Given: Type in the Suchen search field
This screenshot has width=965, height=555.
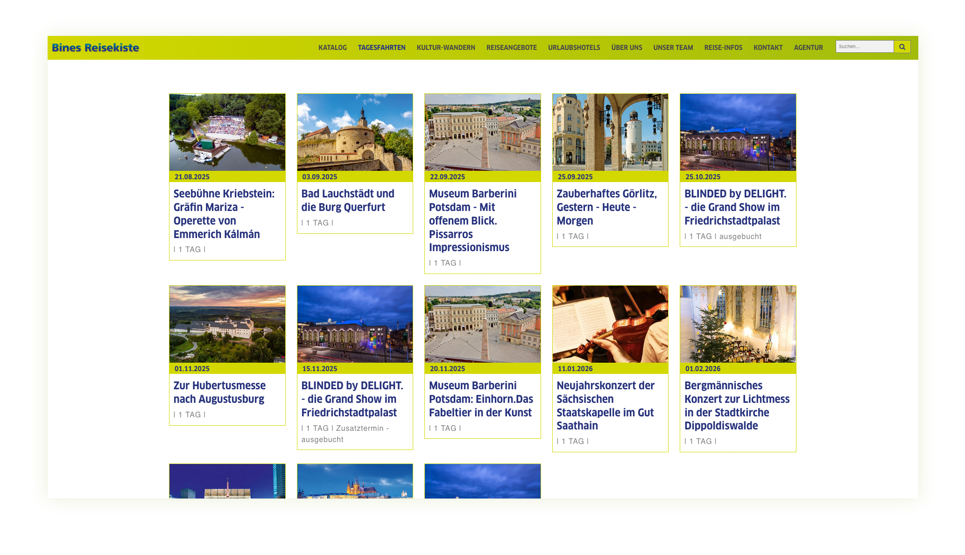Looking at the screenshot, I should tap(864, 47).
